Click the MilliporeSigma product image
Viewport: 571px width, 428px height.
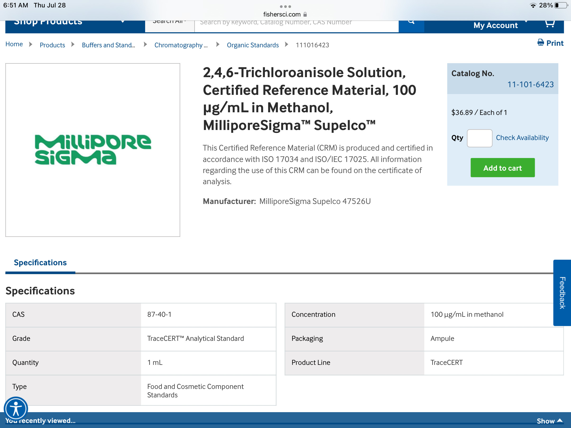coord(93,150)
